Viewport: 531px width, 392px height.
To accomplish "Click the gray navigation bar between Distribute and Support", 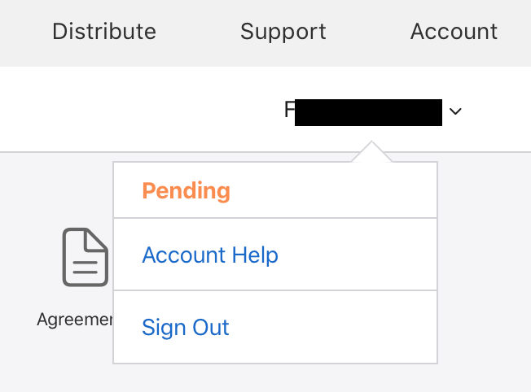I will tap(198, 32).
